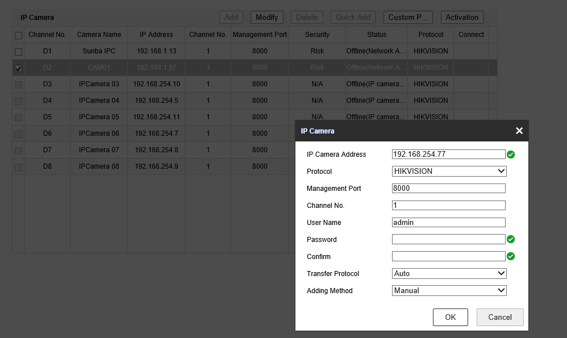Confirm camera settings with OK
567x338 pixels.
[x=450, y=317]
